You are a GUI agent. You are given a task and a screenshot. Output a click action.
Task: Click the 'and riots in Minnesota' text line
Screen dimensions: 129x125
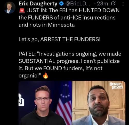[47, 25]
